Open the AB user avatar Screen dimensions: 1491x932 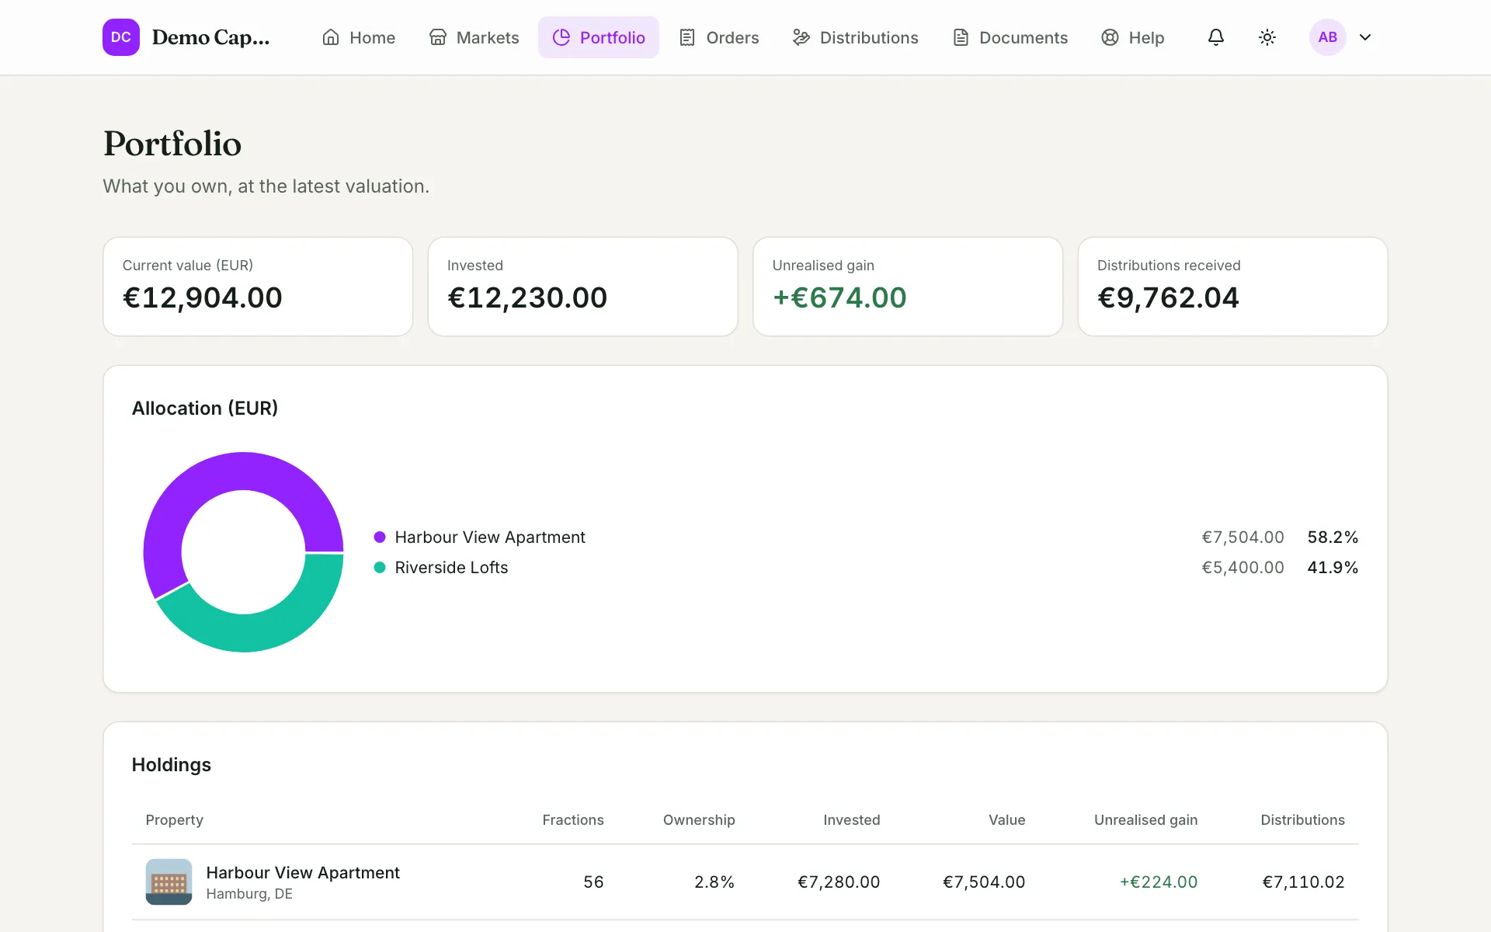point(1328,37)
